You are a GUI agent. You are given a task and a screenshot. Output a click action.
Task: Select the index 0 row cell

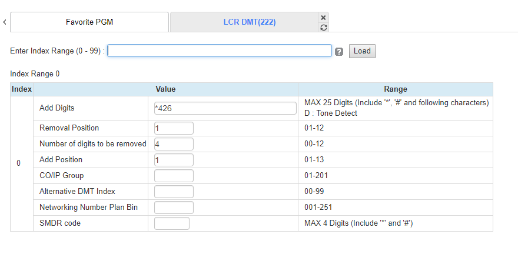point(18,163)
